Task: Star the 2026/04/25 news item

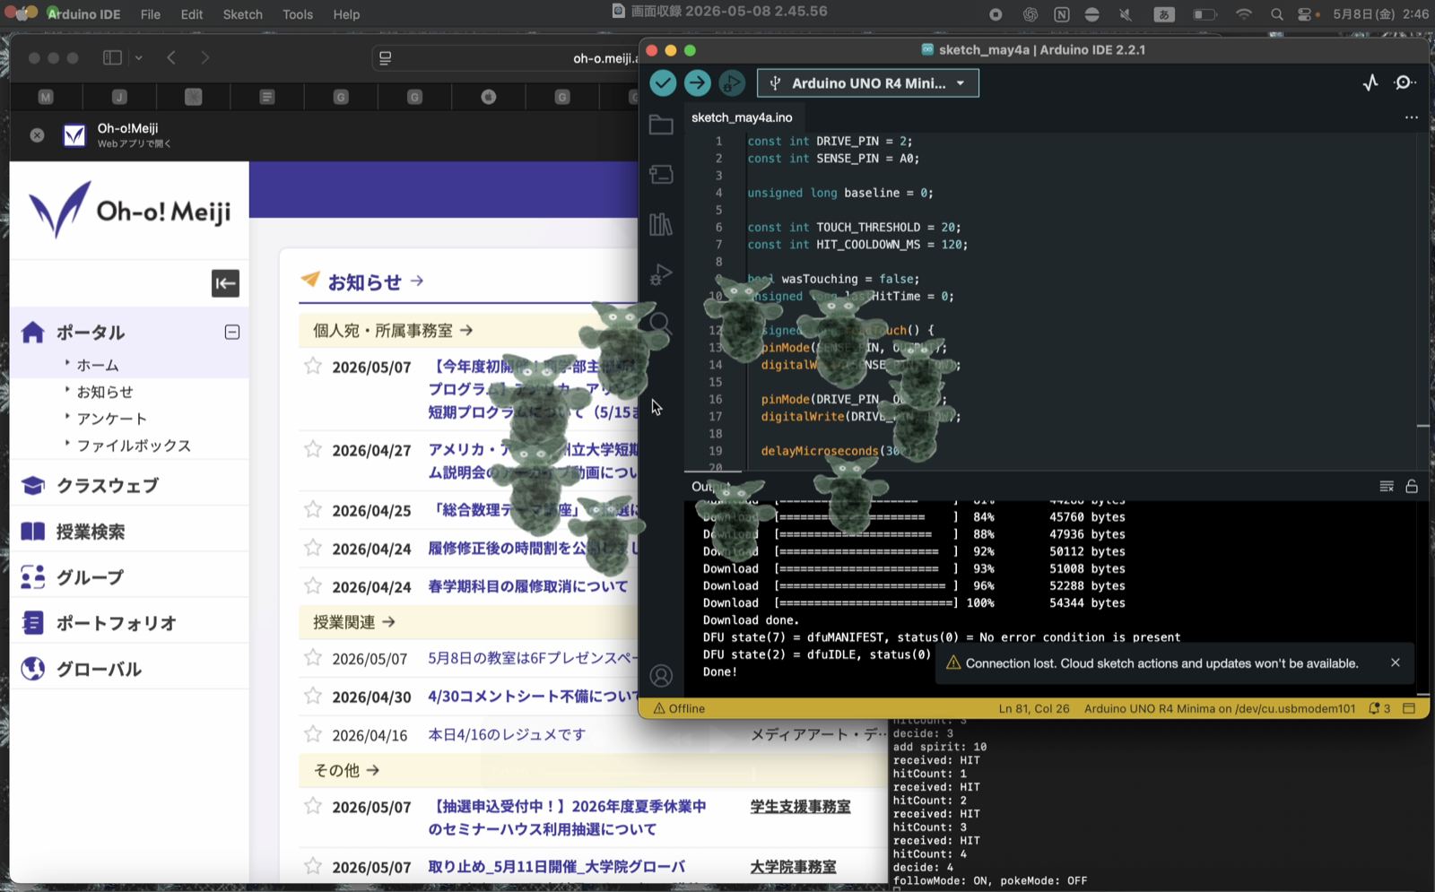Action: point(312,509)
